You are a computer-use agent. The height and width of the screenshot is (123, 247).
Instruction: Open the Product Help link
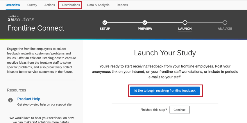click(29, 99)
